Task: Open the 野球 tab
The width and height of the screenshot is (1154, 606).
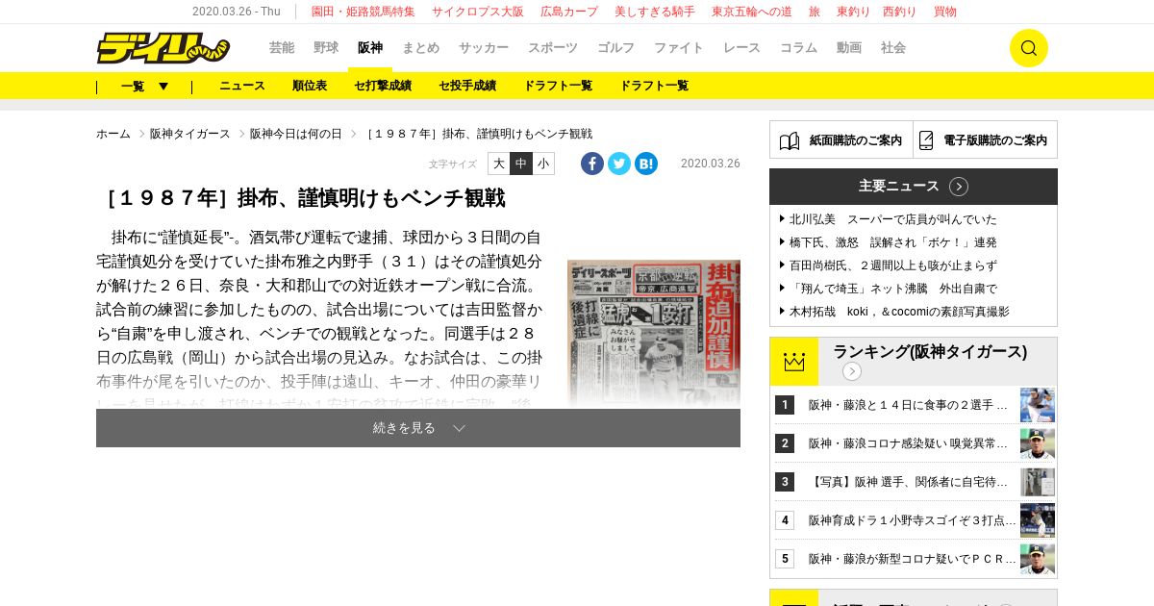Action: [x=326, y=48]
